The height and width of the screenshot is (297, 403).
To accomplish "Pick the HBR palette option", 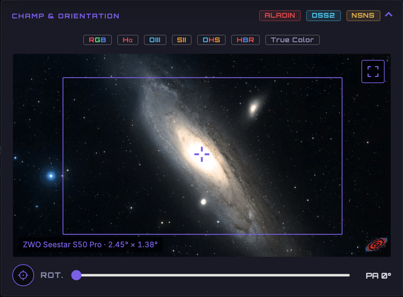I will coord(245,40).
